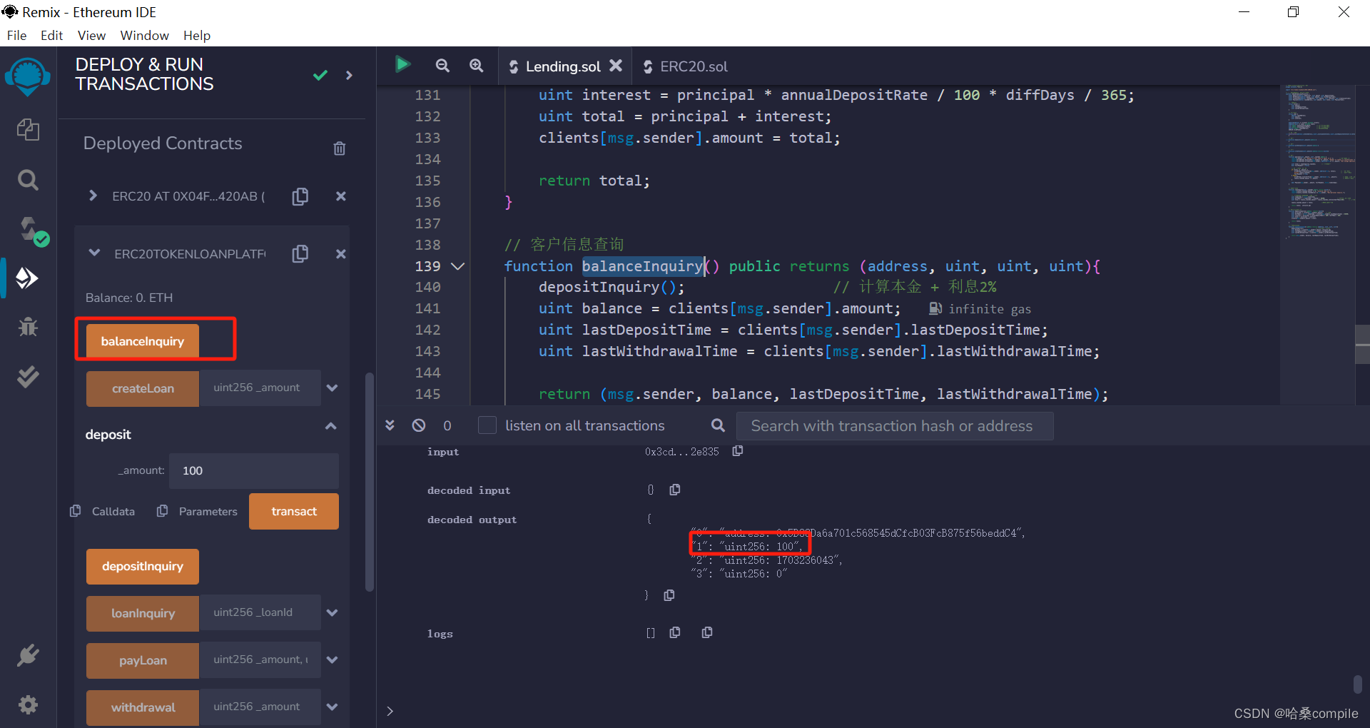Click the transact button
The width and height of the screenshot is (1370, 728).
(294, 511)
